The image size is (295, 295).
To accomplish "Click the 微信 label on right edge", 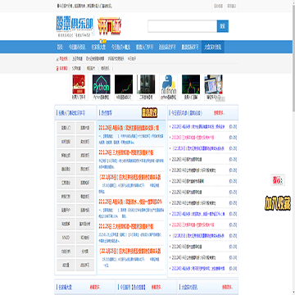I will pyautogui.click(x=278, y=180).
